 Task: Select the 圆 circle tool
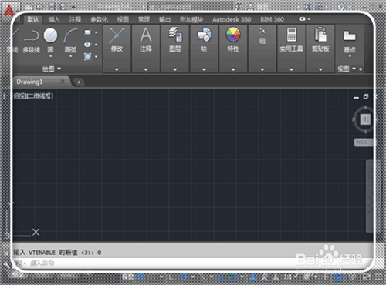(50, 36)
